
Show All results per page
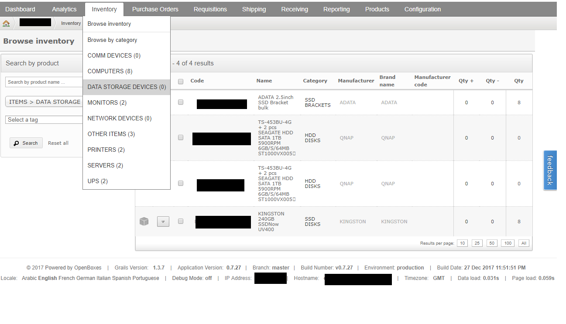click(x=524, y=243)
